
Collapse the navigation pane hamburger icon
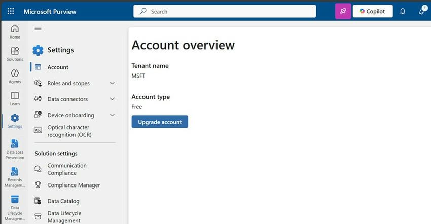[x=38, y=28]
